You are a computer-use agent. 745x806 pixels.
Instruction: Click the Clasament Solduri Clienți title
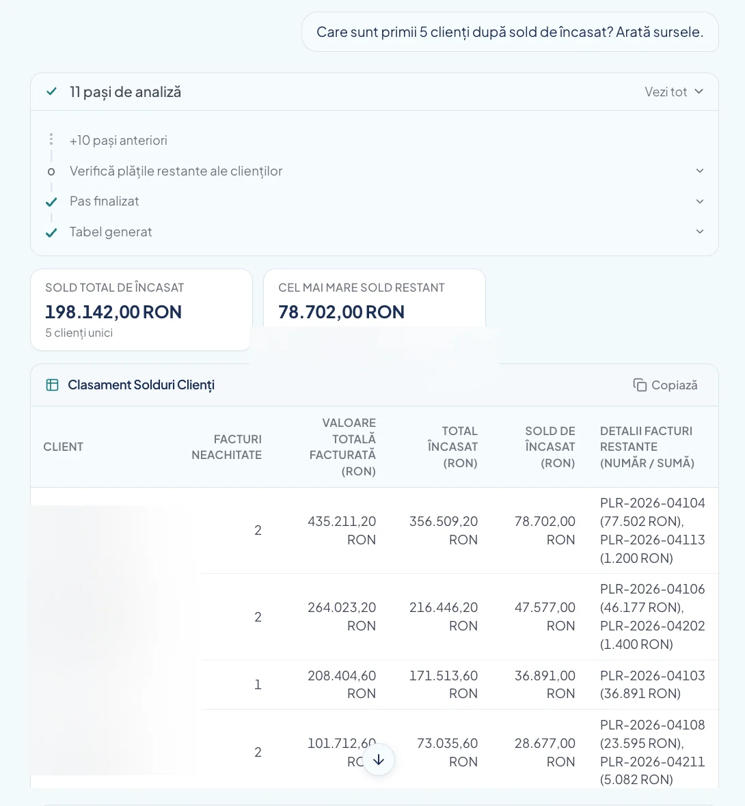[141, 385]
